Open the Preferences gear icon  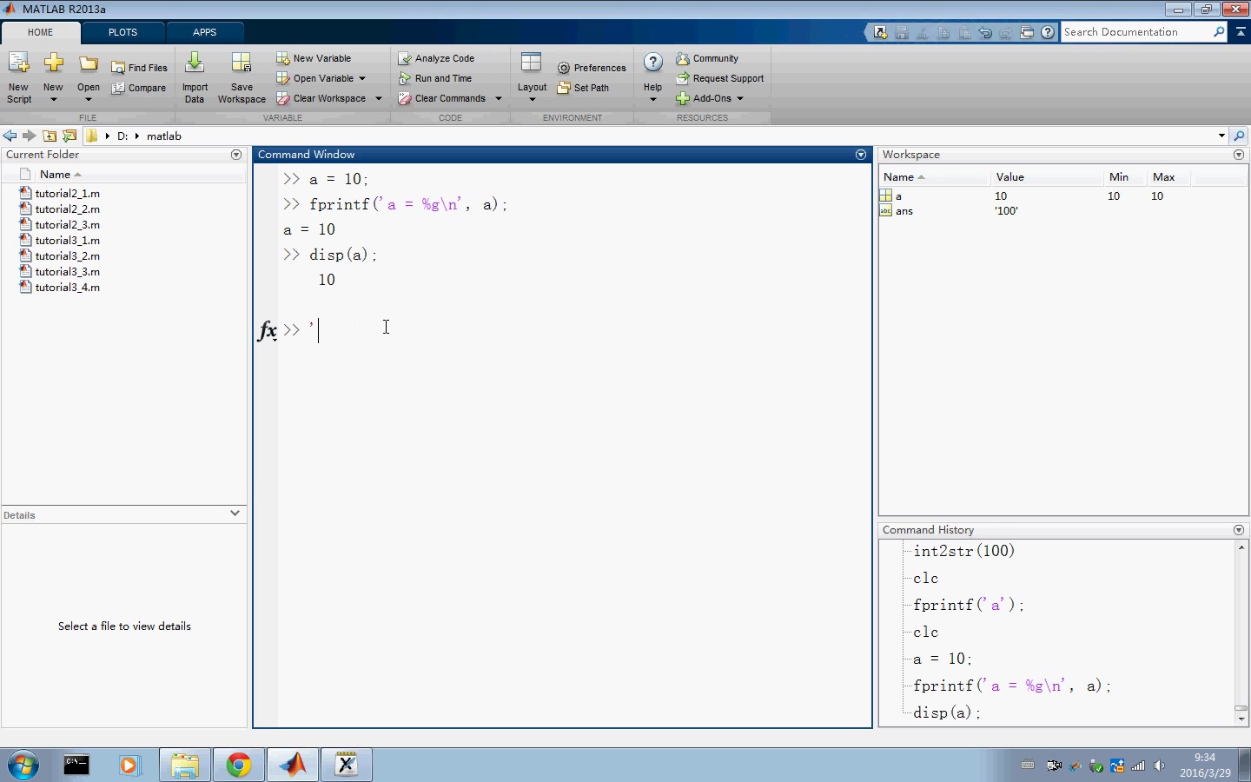tap(564, 68)
